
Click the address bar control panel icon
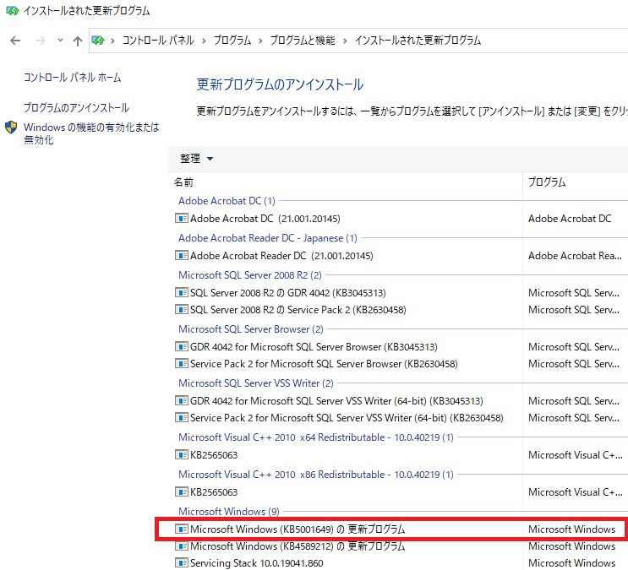98,40
